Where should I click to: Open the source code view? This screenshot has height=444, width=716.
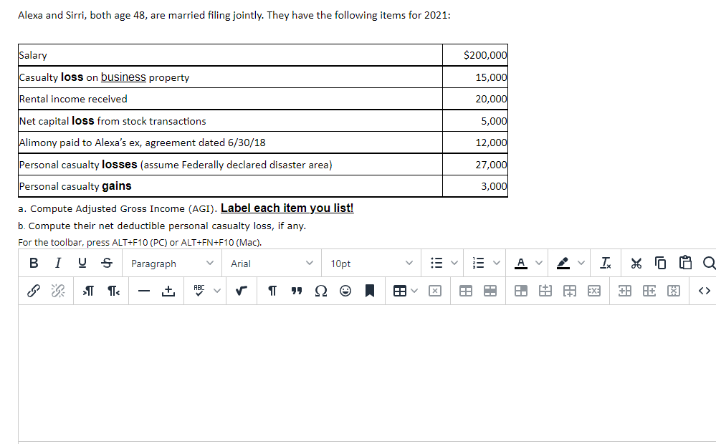pyautogui.click(x=704, y=291)
